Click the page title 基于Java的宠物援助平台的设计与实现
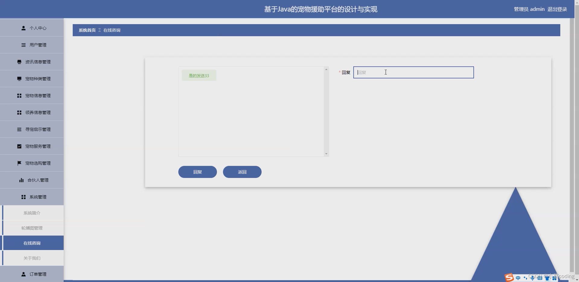579x282 pixels. (321, 9)
